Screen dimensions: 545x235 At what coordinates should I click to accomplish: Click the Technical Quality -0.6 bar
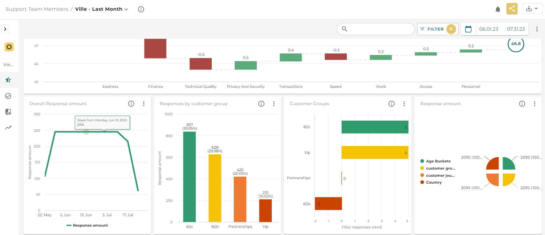tap(201, 64)
